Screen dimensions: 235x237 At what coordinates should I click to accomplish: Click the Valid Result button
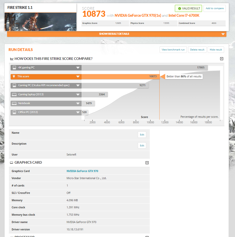point(188,8)
